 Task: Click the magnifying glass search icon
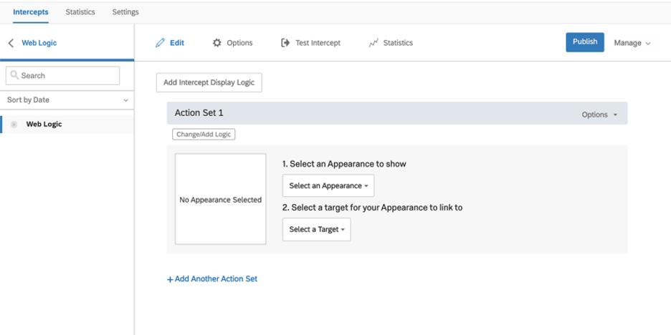pyautogui.click(x=14, y=75)
